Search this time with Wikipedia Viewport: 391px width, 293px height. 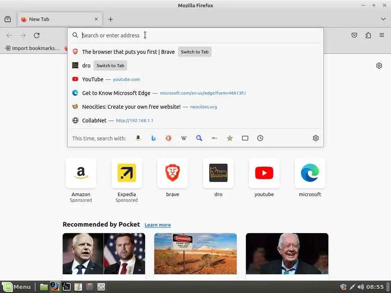point(184,138)
